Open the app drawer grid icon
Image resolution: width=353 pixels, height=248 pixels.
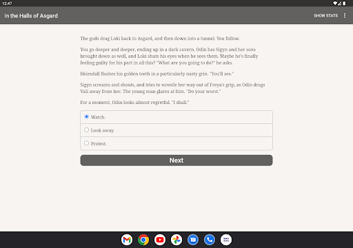click(x=226, y=240)
